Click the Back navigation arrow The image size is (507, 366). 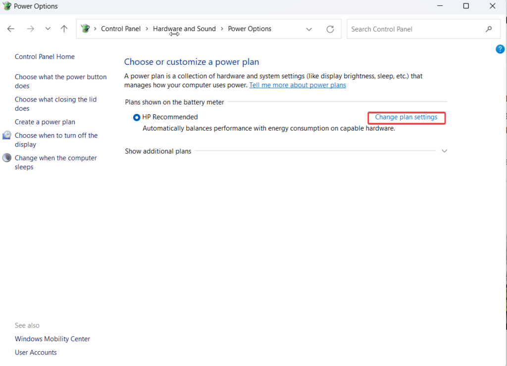(x=11, y=29)
